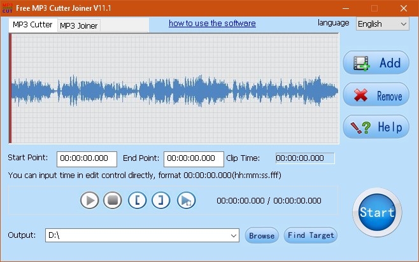Click Browse to choose output folder
This screenshot has height=262, width=419.
[262, 235]
